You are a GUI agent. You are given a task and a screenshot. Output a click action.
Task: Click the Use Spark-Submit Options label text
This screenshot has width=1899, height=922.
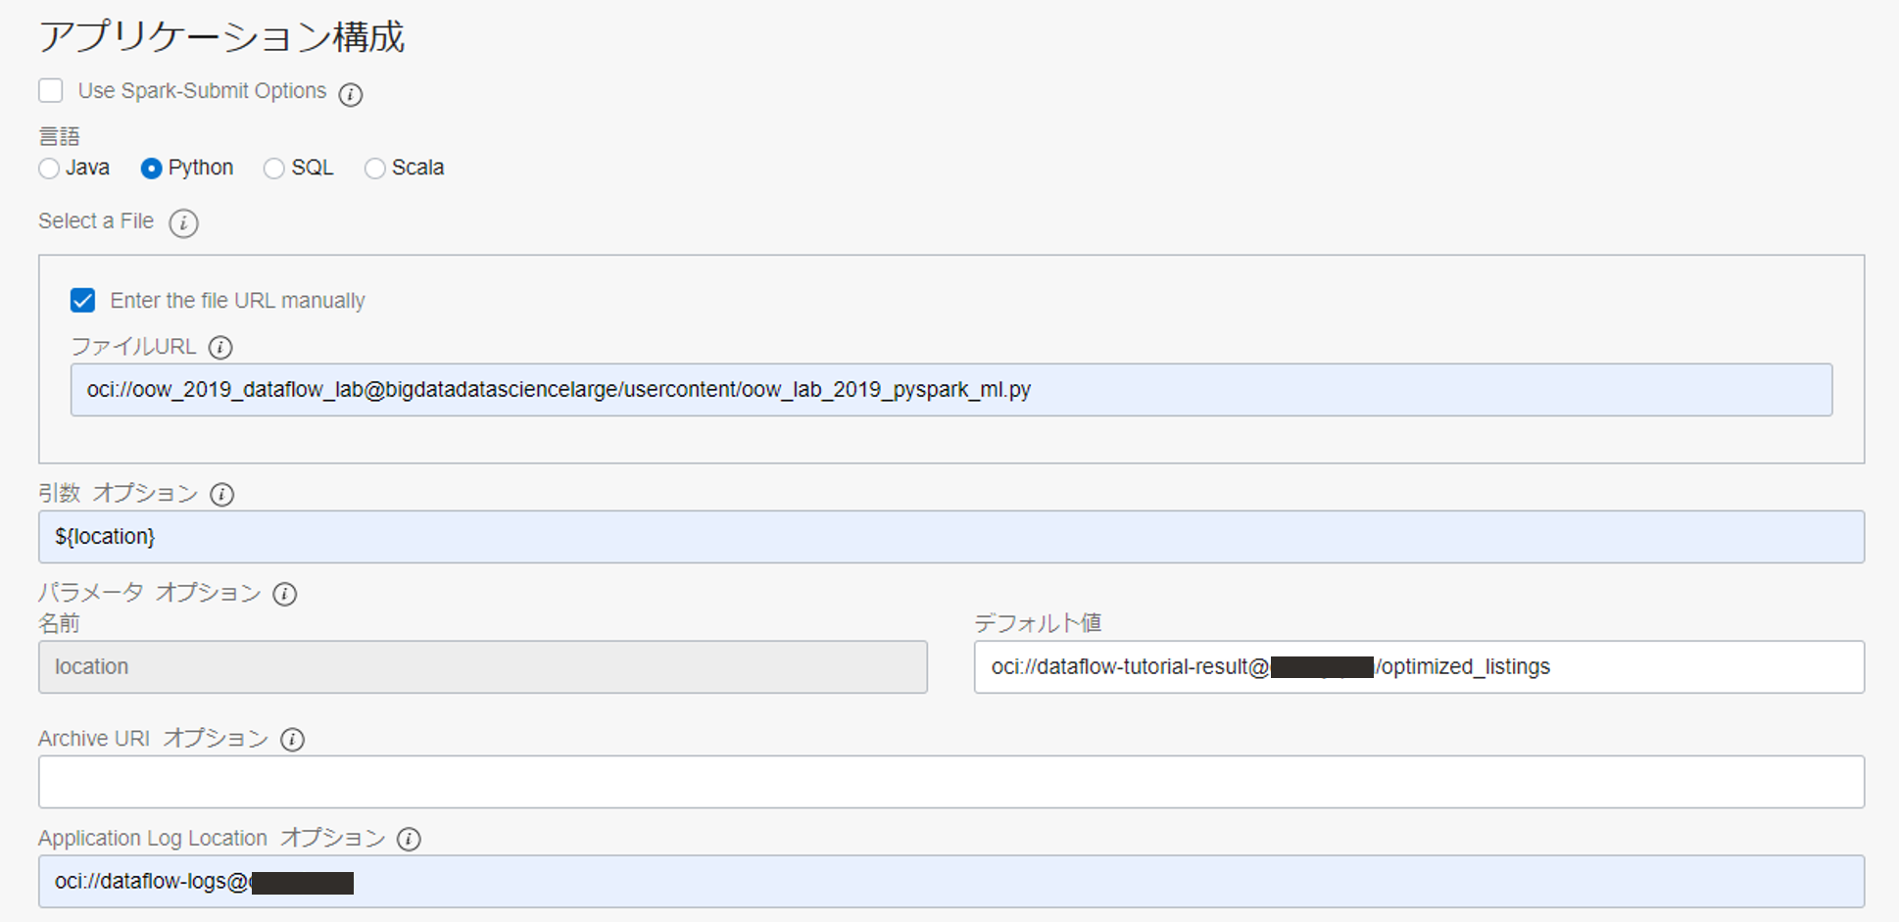(202, 91)
